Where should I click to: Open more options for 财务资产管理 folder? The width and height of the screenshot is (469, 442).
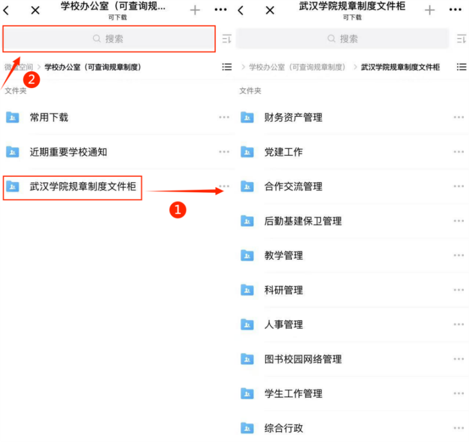point(459,117)
